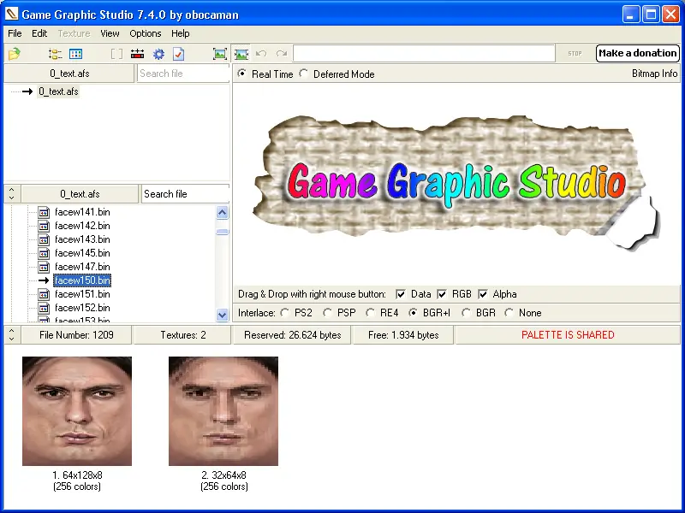Select facew151.bin in file list
685x513 pixels.
(82, 294)
